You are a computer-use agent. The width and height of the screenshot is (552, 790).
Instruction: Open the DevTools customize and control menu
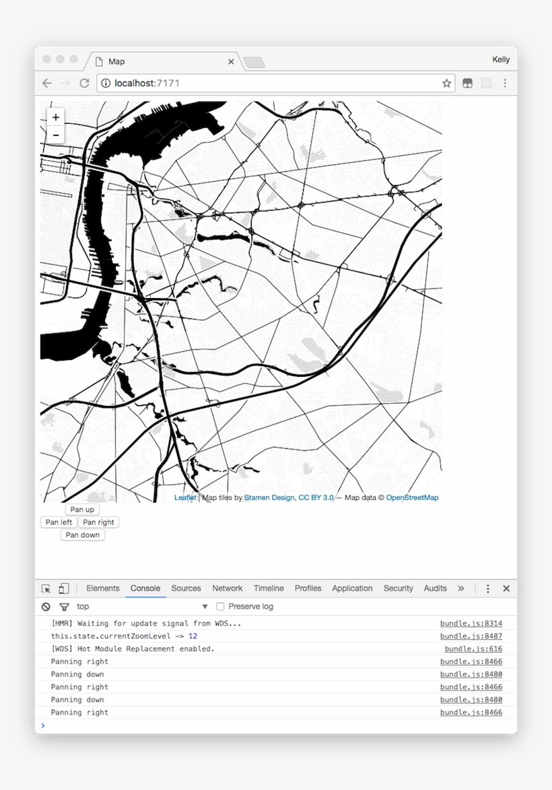[487, 588]
